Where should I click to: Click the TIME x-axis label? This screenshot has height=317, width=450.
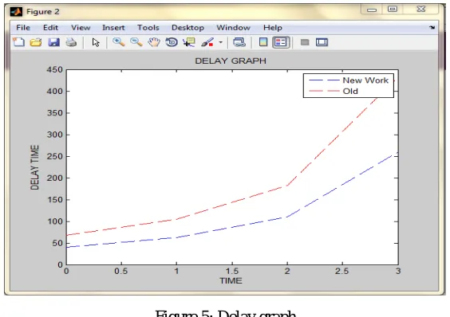click(231, 280)
